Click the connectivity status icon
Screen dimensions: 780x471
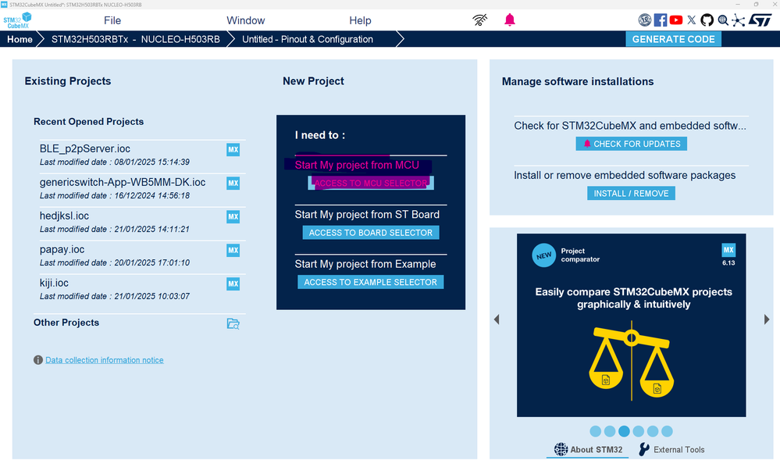pos(479,20)
